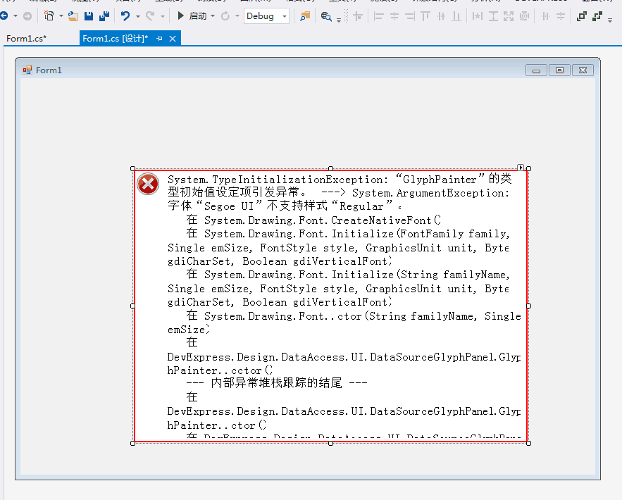
Task: Click the Bring to Front icon
Action: 582,16
